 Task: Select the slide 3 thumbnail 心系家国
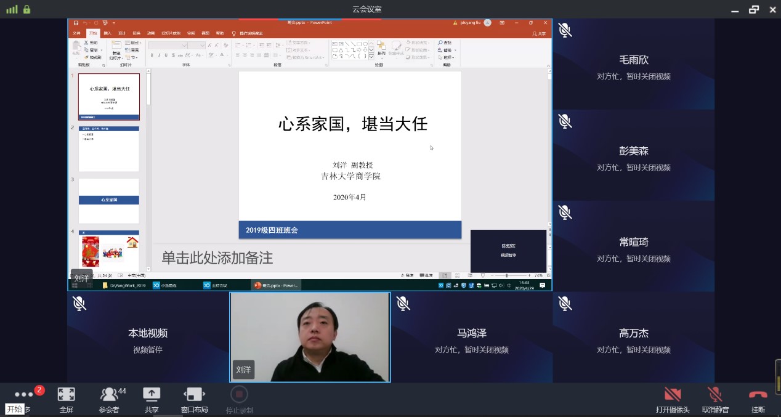click(108, 201)
